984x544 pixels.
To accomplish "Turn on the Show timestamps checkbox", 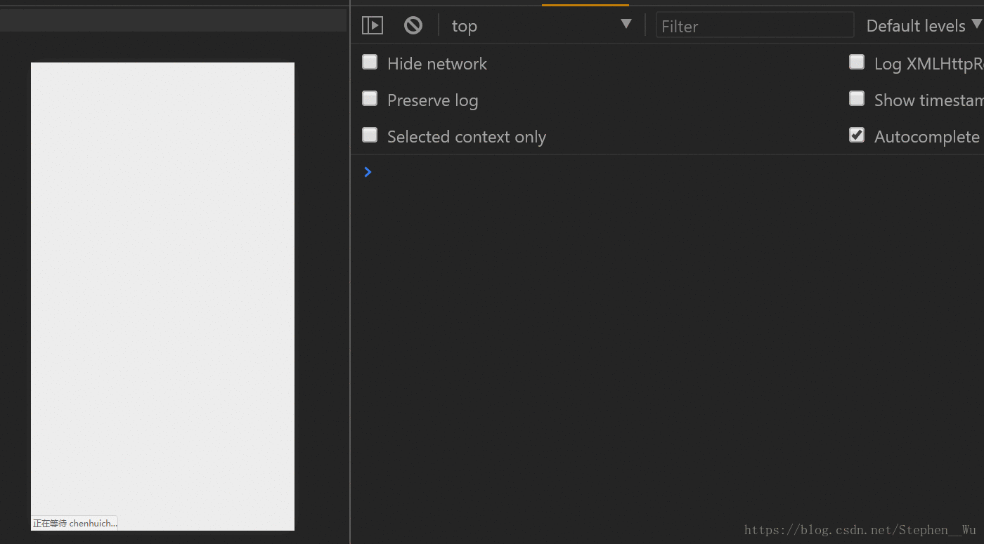I will click(x=857, y=99).
